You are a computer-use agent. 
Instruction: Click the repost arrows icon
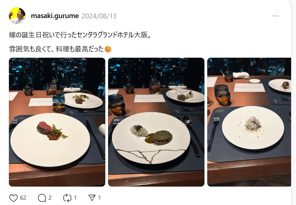[67, 198]
